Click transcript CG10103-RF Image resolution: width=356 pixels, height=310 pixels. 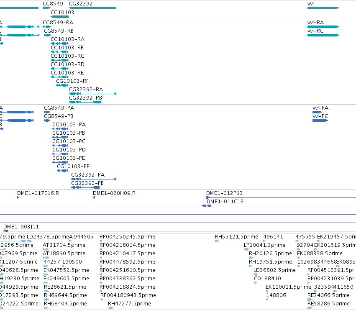pos(72,81)
